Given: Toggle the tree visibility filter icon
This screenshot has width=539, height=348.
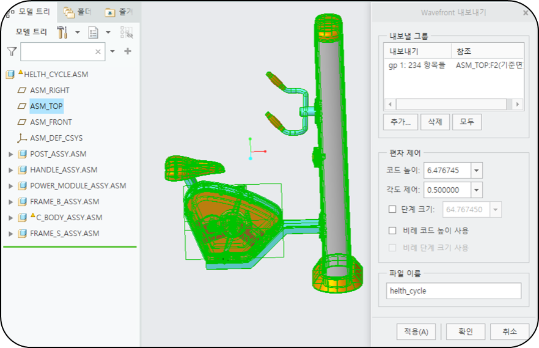Looking at the screenshot, I should coord(127,32).
